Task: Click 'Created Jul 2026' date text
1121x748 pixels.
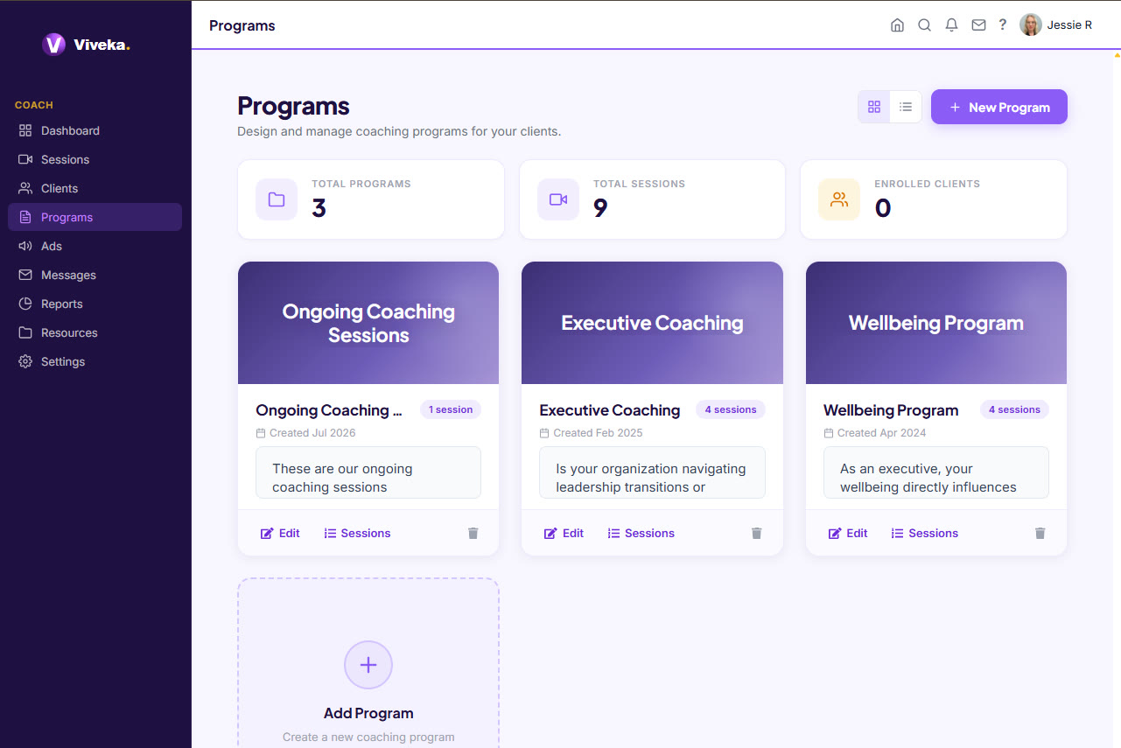Action: coord(312,433)
